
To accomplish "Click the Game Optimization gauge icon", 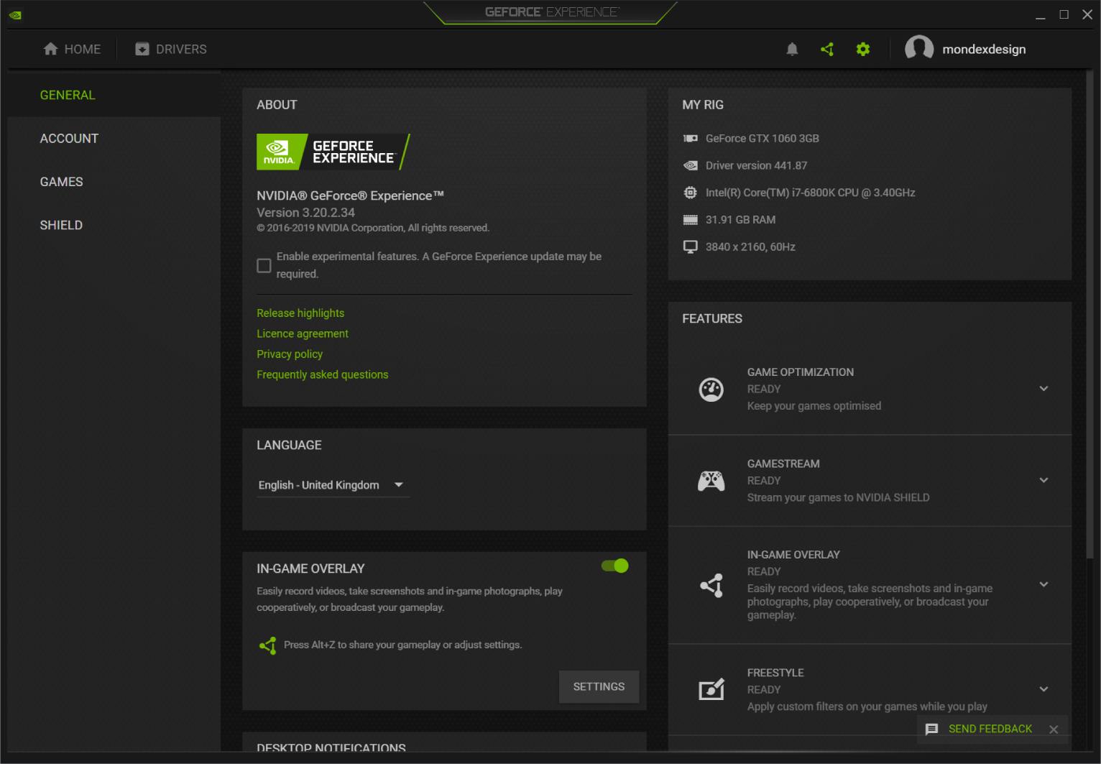I will point(711,390).
